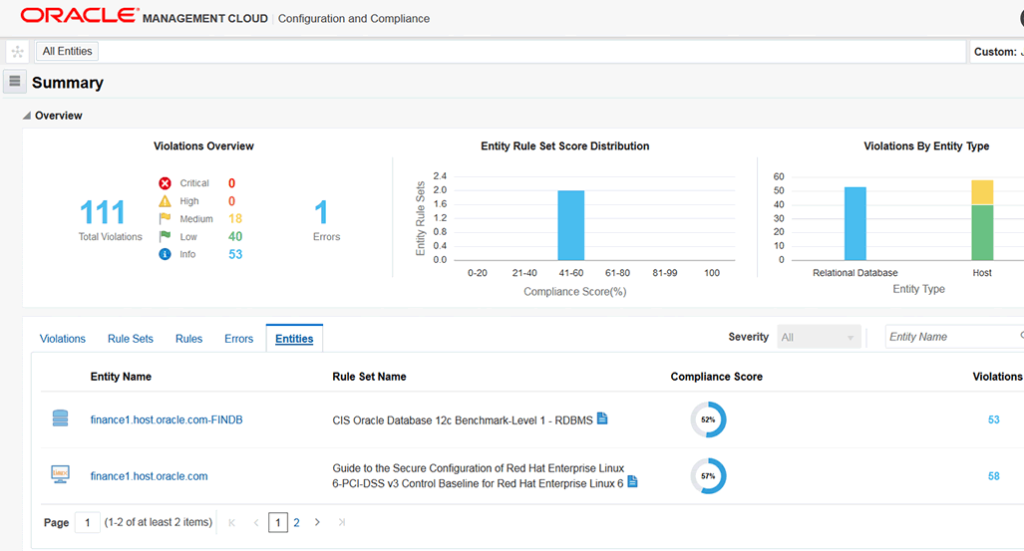Open finance1.host.oracle.com entity link
The width and height of the screenshot is (1024, 551).
pyautogui.click(x=149, y=476)
